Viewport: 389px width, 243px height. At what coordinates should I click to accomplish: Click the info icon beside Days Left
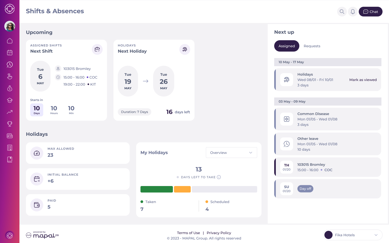pos(219,177)
